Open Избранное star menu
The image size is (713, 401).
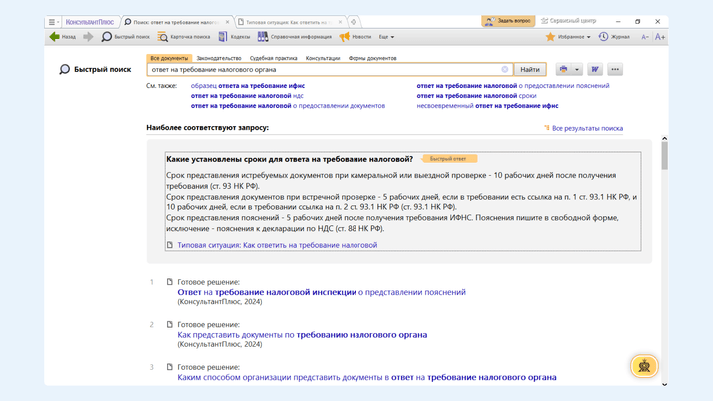(x=568, y=37)
